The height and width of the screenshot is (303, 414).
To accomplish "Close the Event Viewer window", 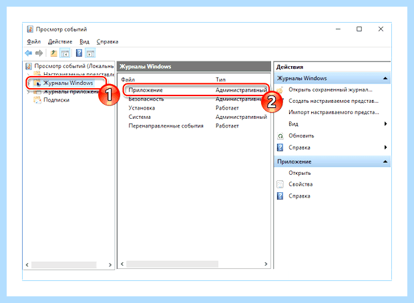I will tap(381, 29).
